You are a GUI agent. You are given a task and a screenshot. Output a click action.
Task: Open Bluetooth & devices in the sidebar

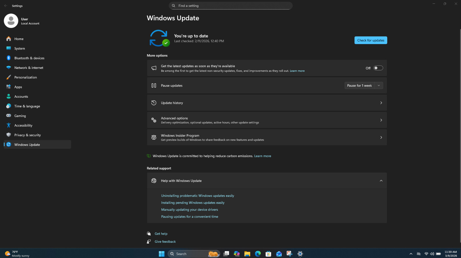click(x=37, y=58)
